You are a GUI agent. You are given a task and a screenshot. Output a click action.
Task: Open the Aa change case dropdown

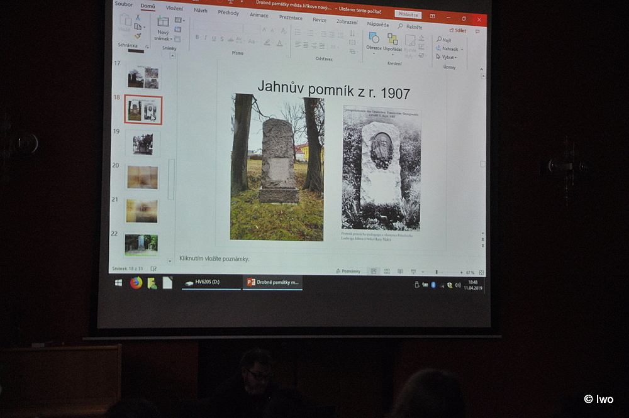[252, 41]
